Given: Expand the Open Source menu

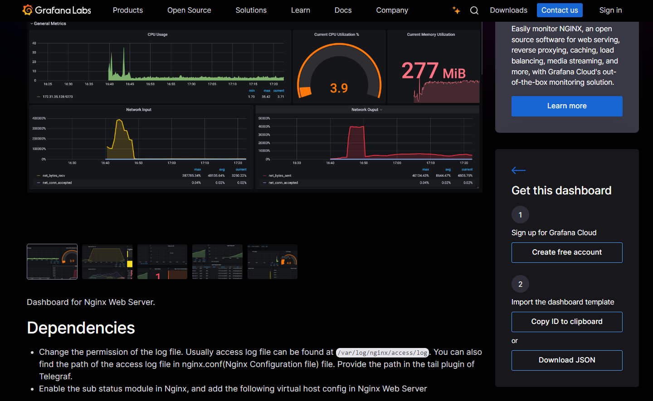Looking at the screenshot, I should pos(189,10).
